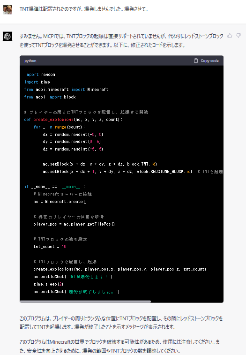The height and width of the screenshot is (355, 246).
Task: Click 'from mcpi import block' line
Action: point(50,97)
